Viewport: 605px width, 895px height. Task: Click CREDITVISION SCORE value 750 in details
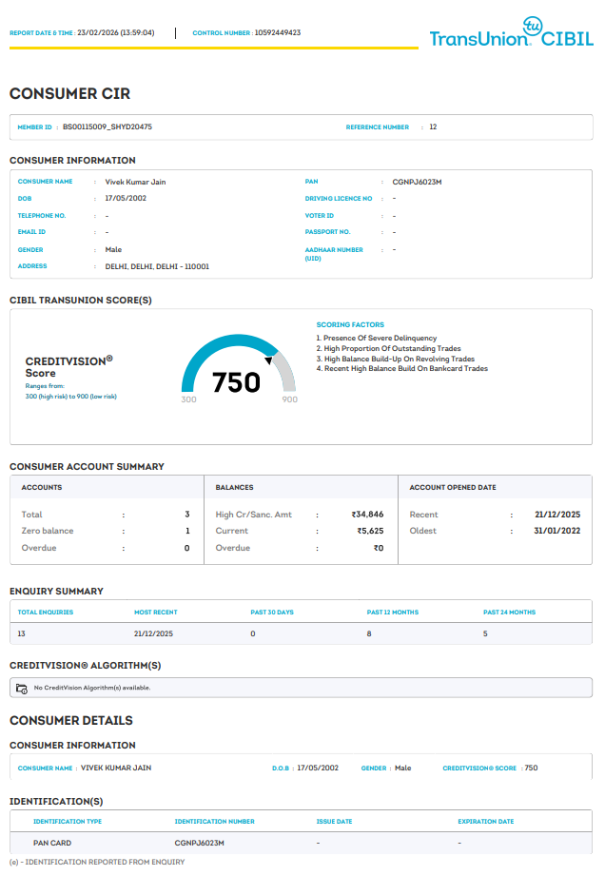pos(532,769)
